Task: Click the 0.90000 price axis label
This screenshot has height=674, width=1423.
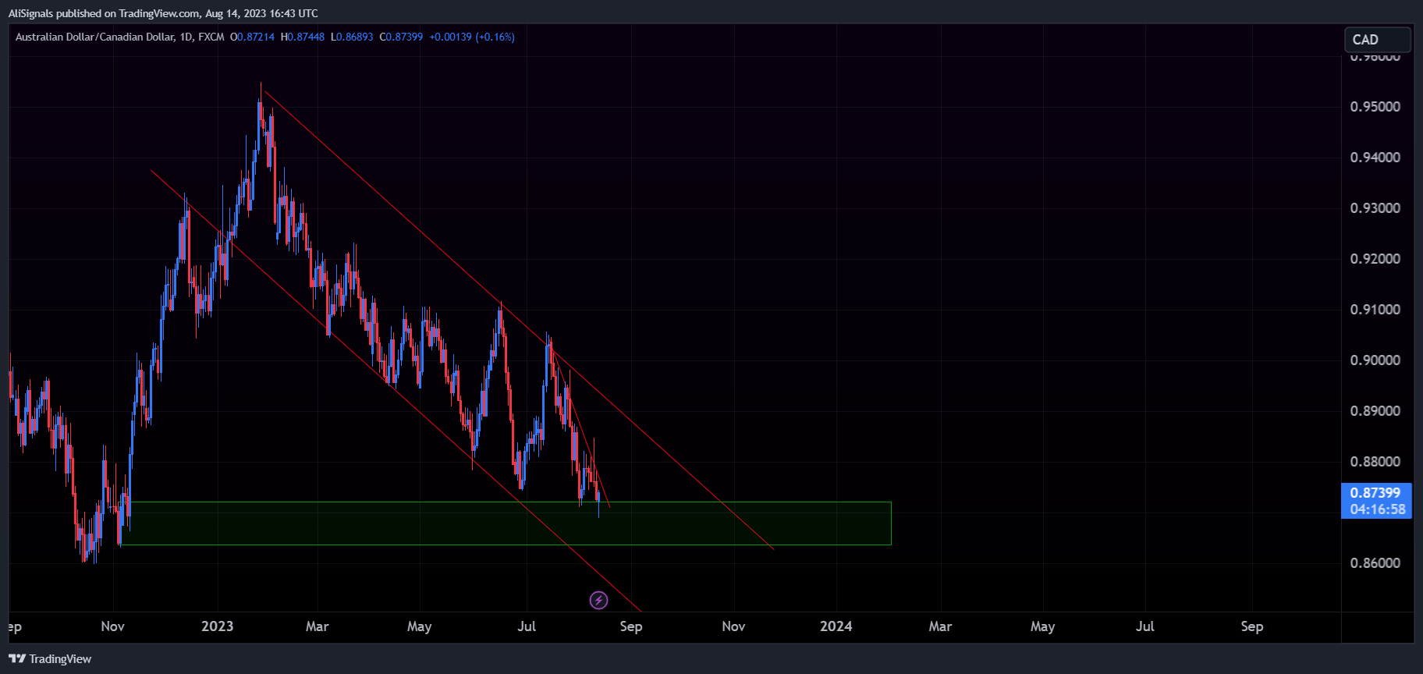Action: [1375, 360]
